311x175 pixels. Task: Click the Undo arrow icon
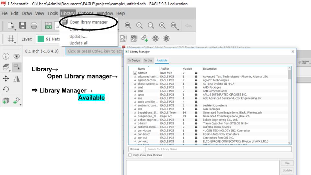coord(188,25)
